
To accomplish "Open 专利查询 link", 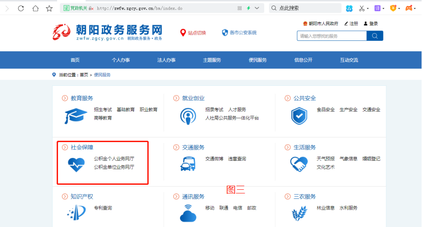I will [x=103, y=208].
